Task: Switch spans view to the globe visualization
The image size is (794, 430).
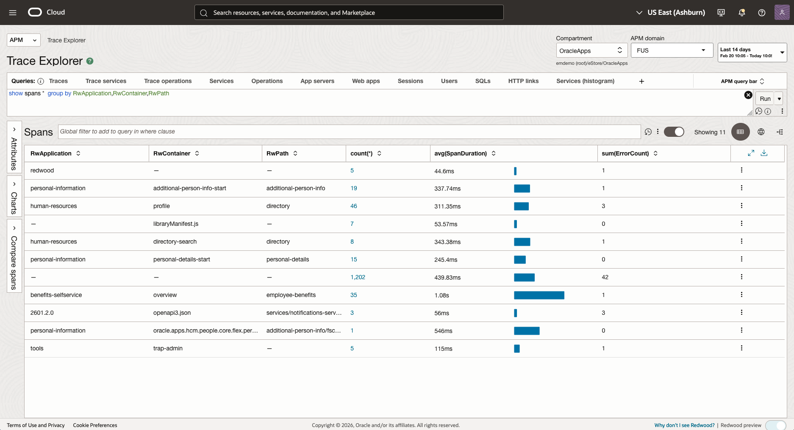Action: 761,132
